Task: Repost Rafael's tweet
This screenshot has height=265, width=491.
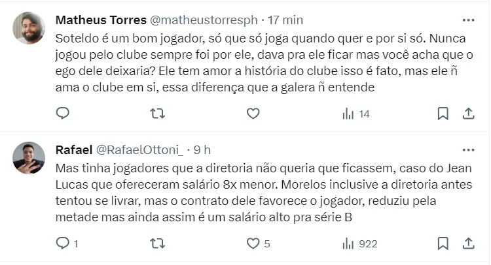Action: pyautogui.click(x=158, y=243)
